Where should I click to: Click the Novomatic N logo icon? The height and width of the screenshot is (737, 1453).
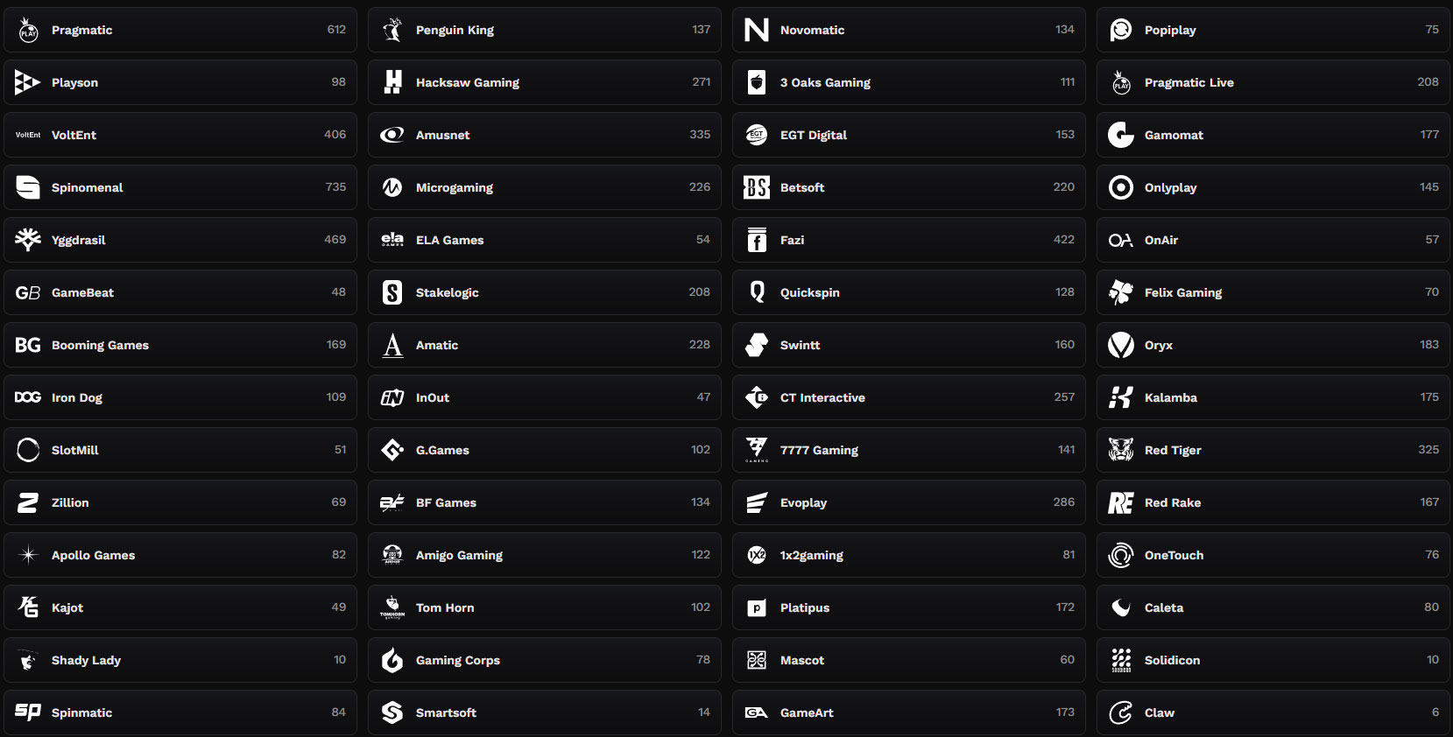click(x=757, y=30)
